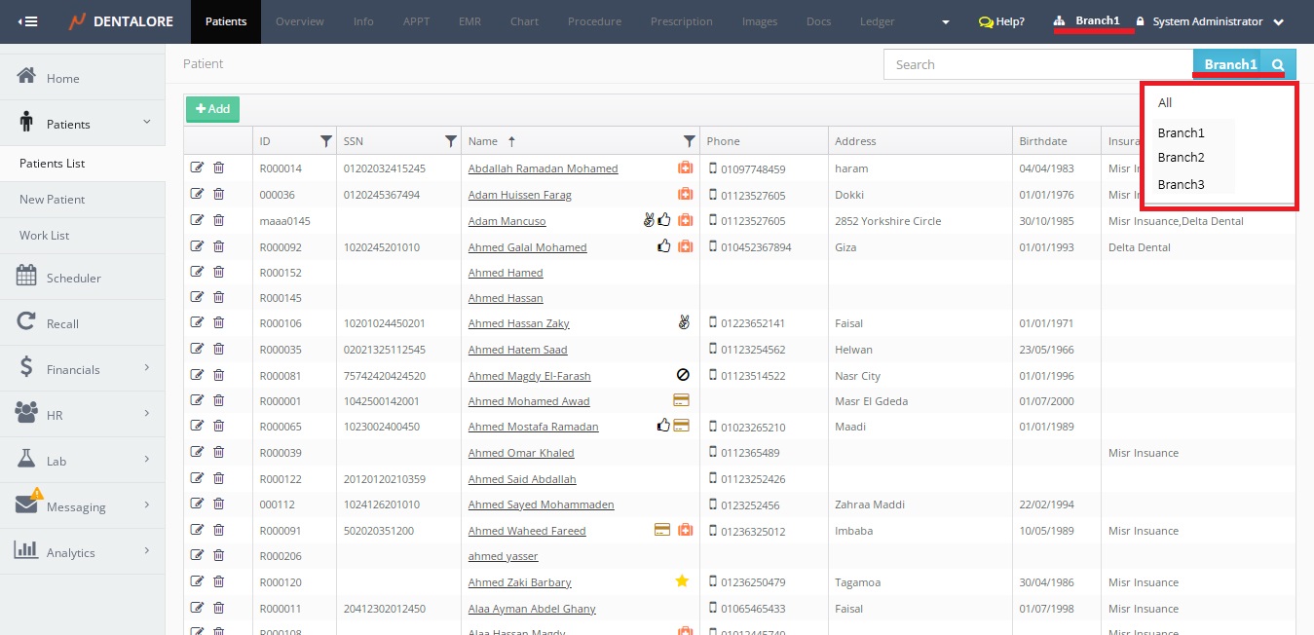Click blocked icon for Ahmed Magdy El-Farash
1314x635 pixels.
point(683,375)
